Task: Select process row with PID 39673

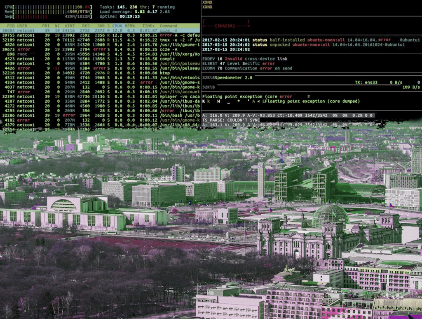Action: coord(100,49)
